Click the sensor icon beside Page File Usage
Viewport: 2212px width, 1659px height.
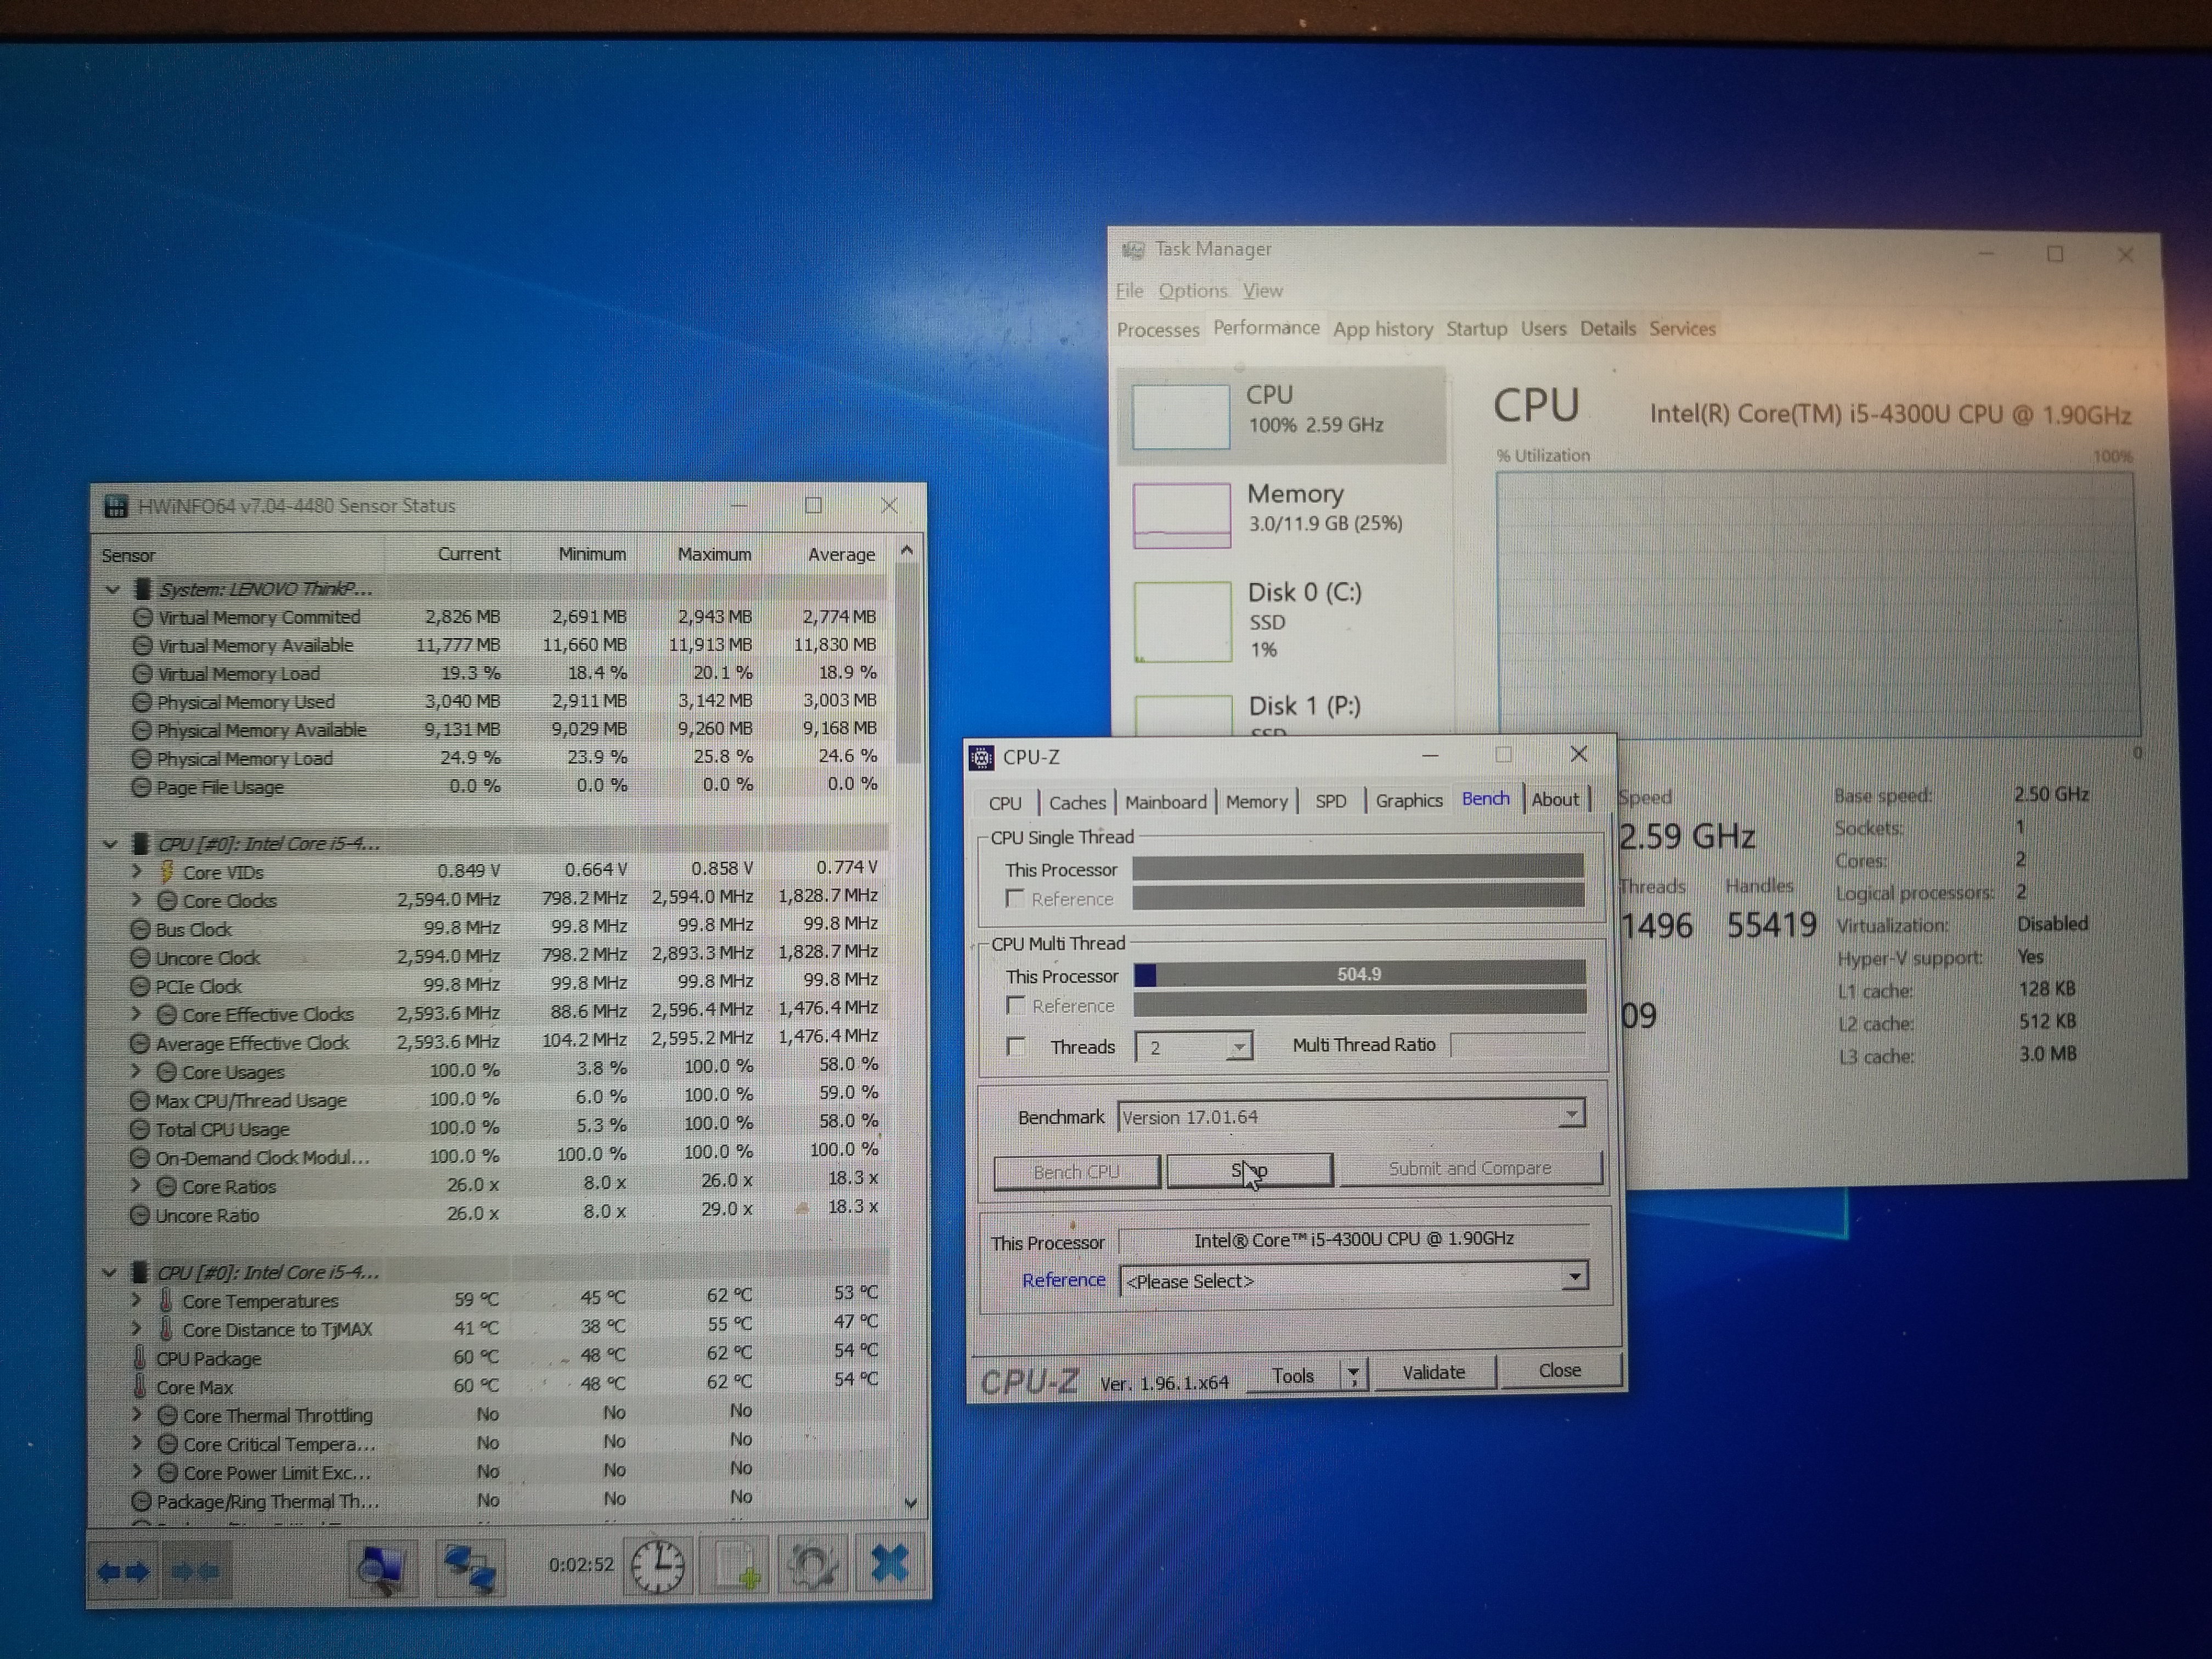[142, 788]
